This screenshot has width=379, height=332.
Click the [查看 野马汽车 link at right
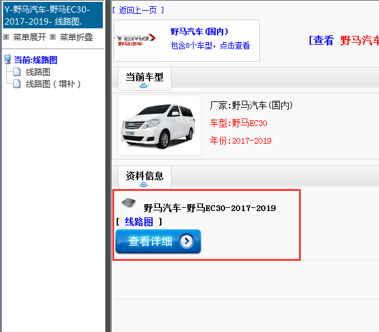click(344, 40)
